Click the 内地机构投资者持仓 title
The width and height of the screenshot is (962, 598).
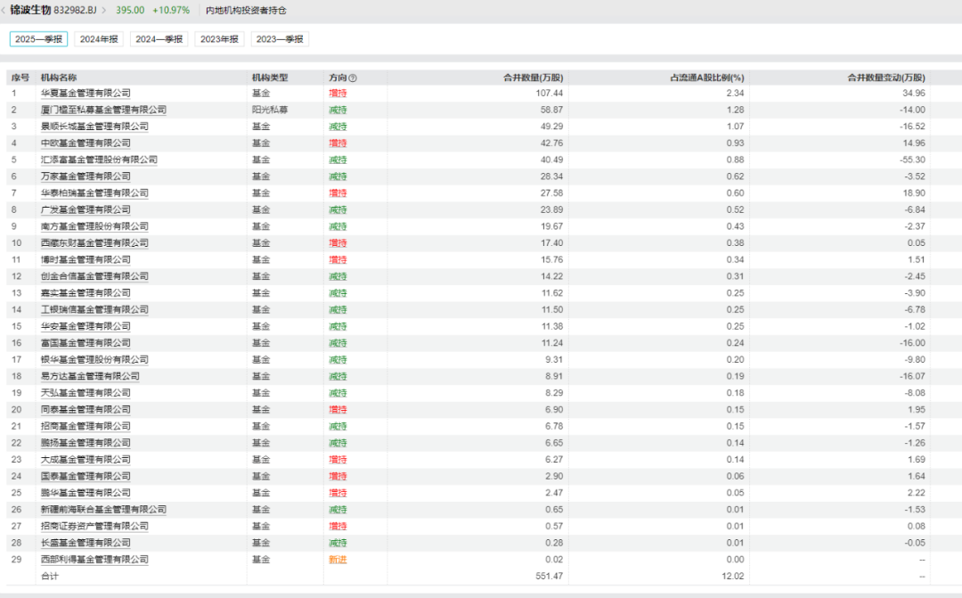pos(246,11)
